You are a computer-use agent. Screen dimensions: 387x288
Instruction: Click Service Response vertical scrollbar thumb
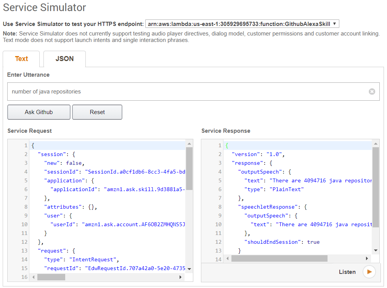(x=376, y=187)
